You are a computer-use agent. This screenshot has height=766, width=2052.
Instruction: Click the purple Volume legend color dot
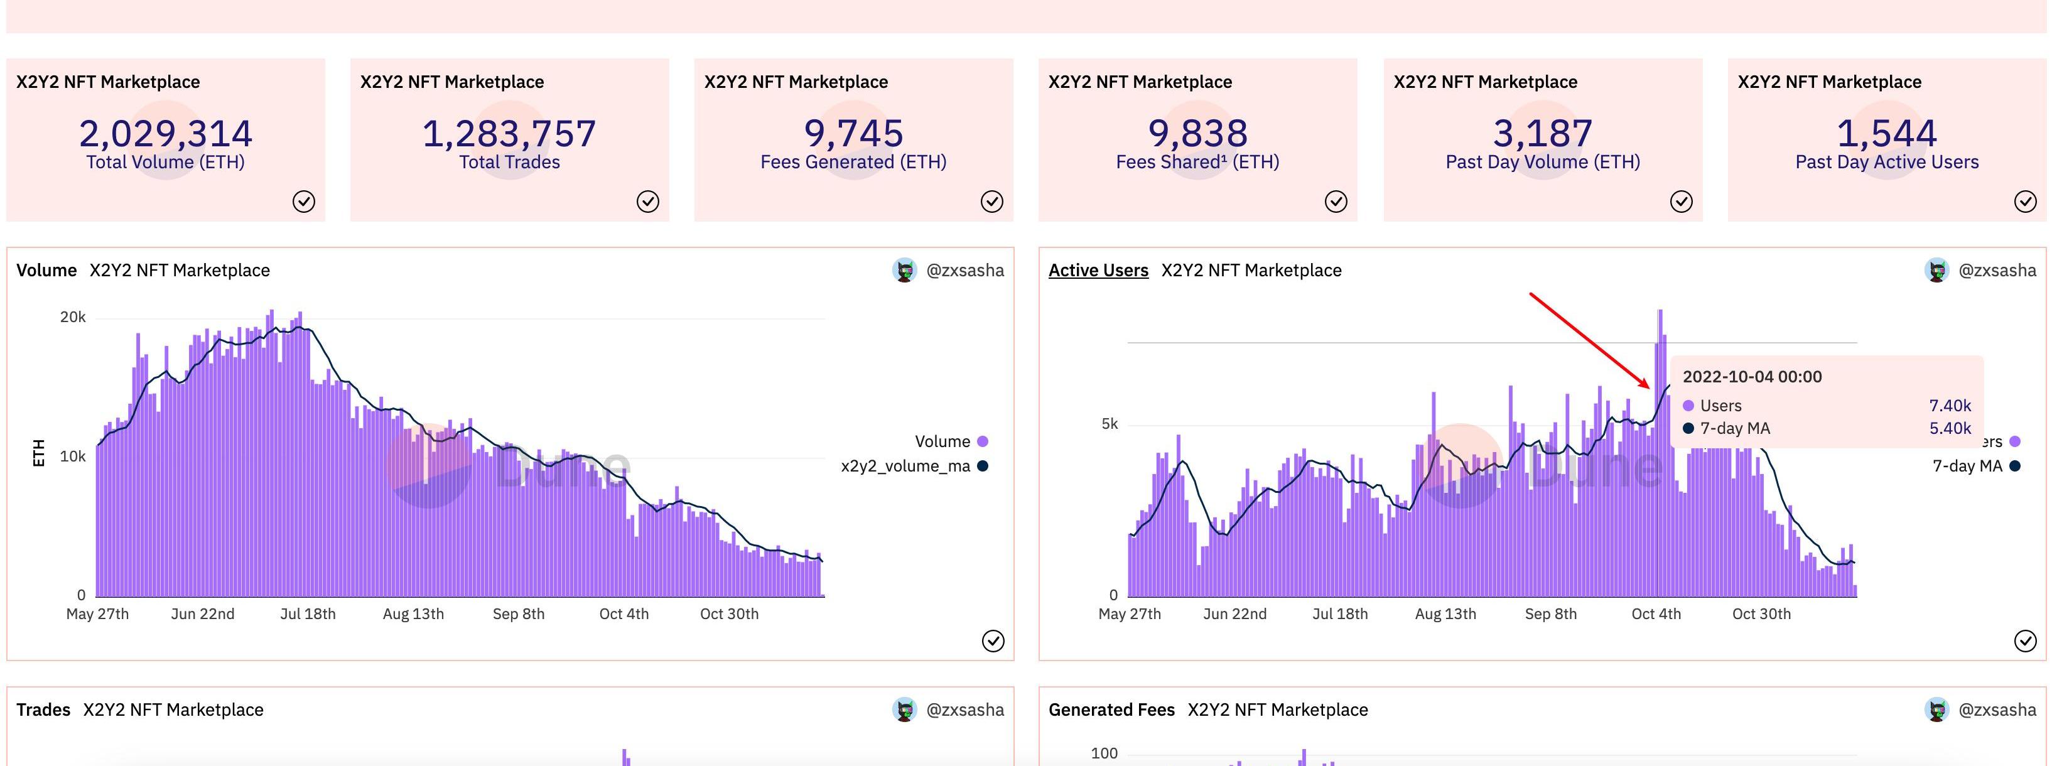982,441
